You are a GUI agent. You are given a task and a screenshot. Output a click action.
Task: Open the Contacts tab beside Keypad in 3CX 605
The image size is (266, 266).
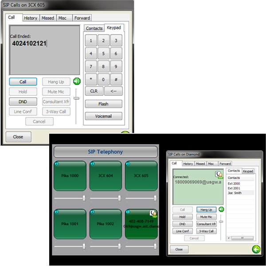click(94, 28)
